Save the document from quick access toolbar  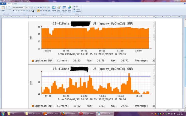pos(5,1)
